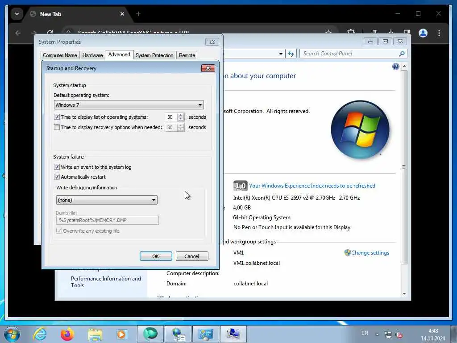Open the browser extensions puzzle icon
457x343 pixels.
tap(351, 32)
